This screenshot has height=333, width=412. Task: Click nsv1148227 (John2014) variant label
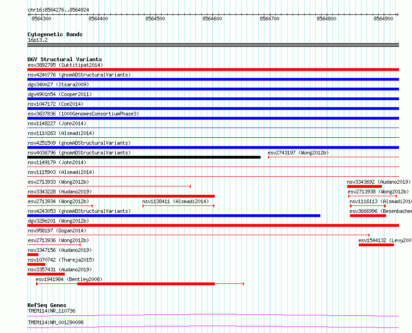(57, 123)
